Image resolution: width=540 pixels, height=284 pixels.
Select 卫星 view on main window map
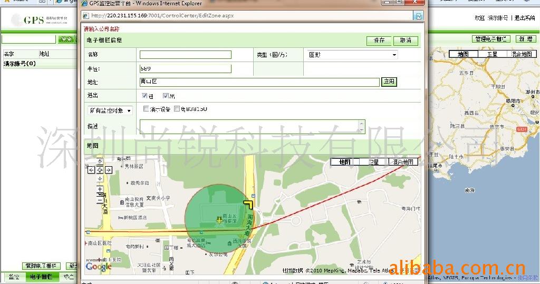point(493,54)
